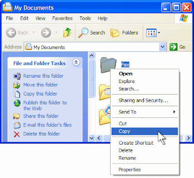Click the green Go arrow button

(173, 47)
